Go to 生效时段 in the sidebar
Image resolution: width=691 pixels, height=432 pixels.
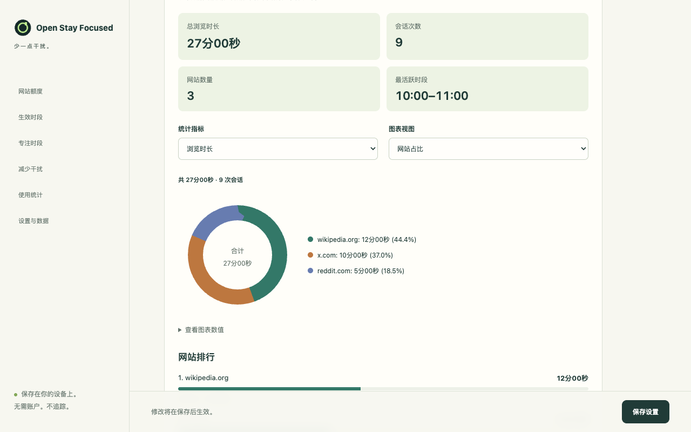(x=30, y=117)
